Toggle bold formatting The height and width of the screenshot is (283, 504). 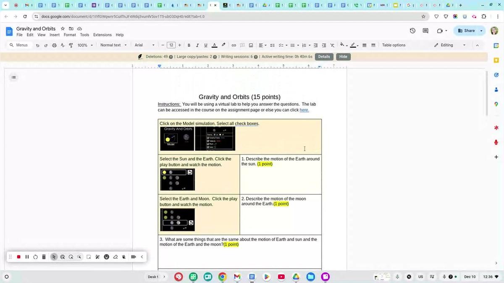(x=189, y=45)
